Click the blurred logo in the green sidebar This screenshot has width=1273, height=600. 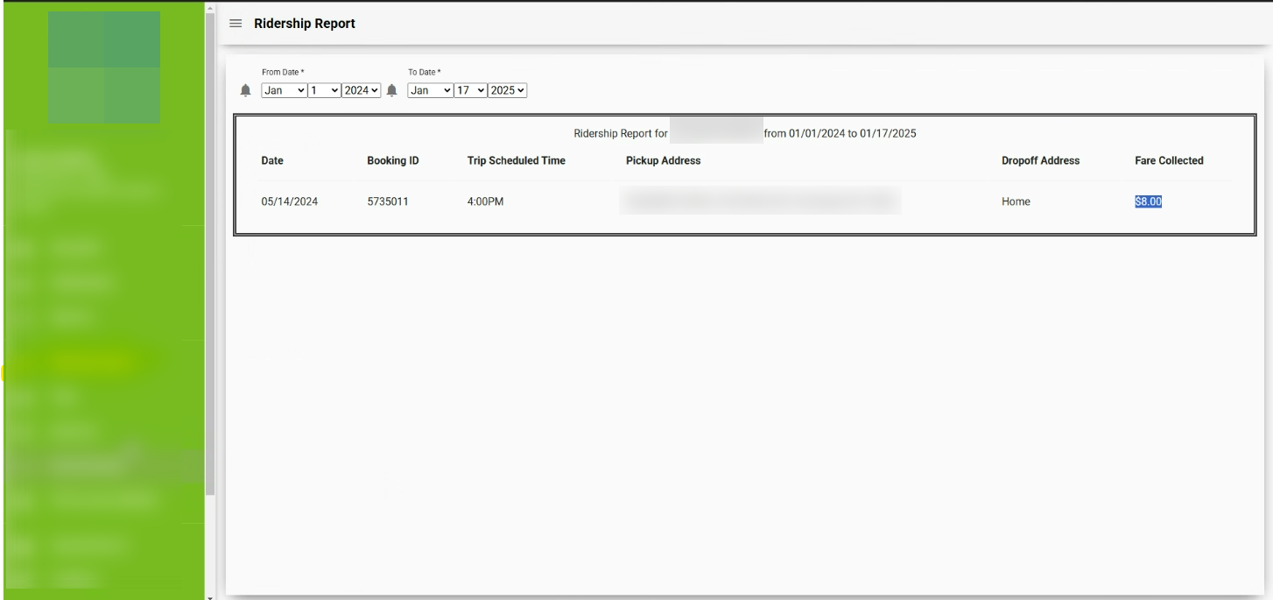(x=104, y=67)
